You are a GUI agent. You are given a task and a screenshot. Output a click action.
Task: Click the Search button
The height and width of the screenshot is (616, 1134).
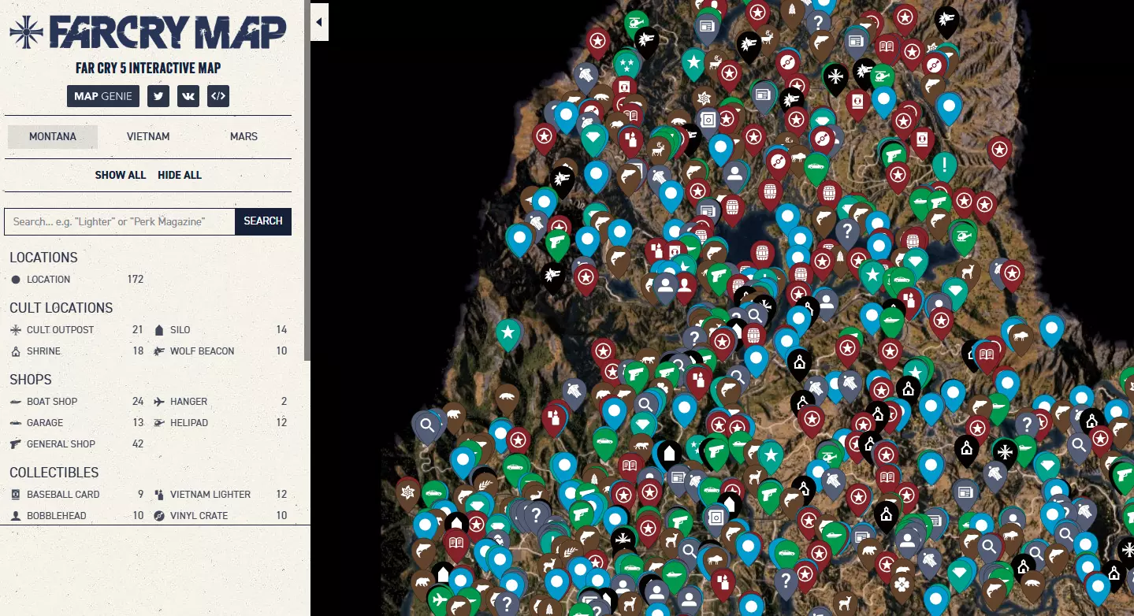(263, 221)
